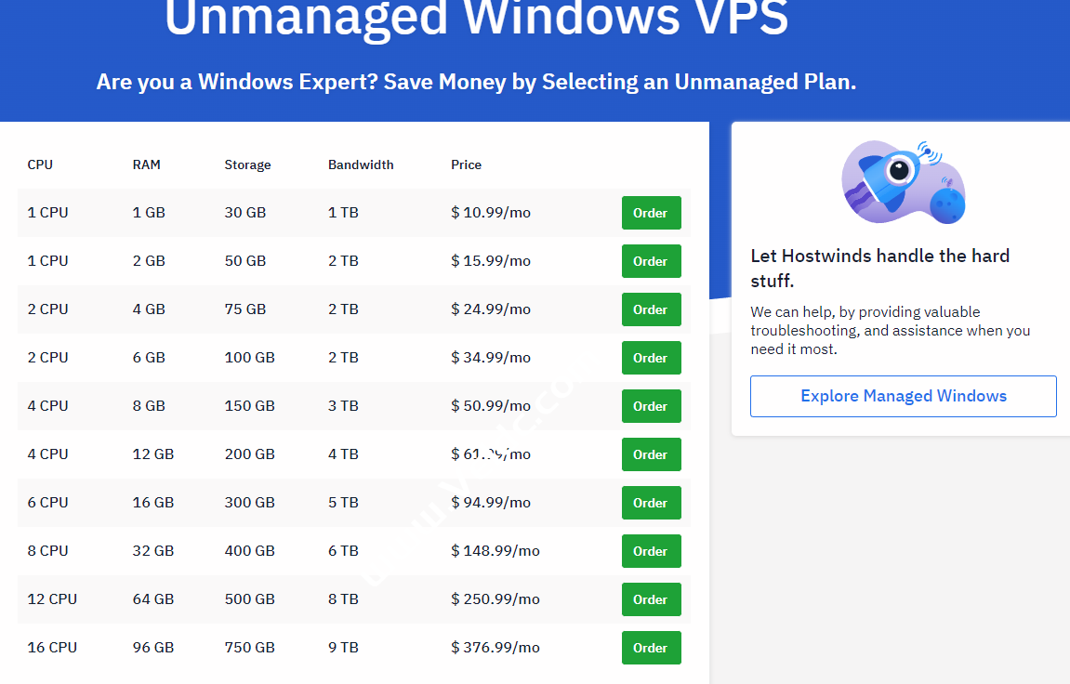Open the Explore Managed Windows page
The image size is (1070, 684).
pyautogui.click(x=903, y=396)
